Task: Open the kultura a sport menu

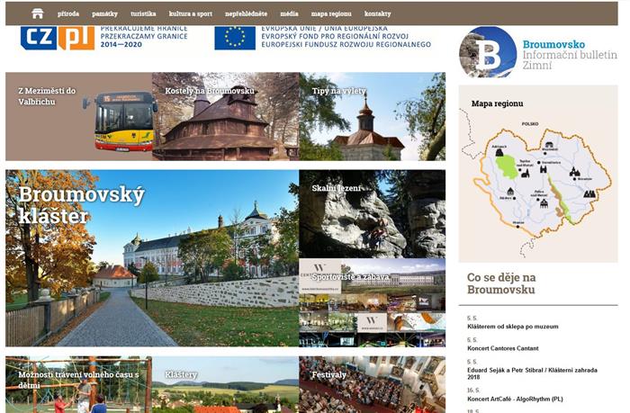Action: pos(191,13)
